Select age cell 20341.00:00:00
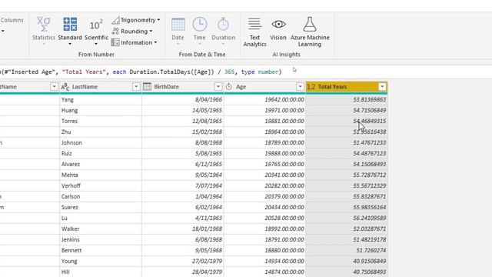 (x=264, y=175)
